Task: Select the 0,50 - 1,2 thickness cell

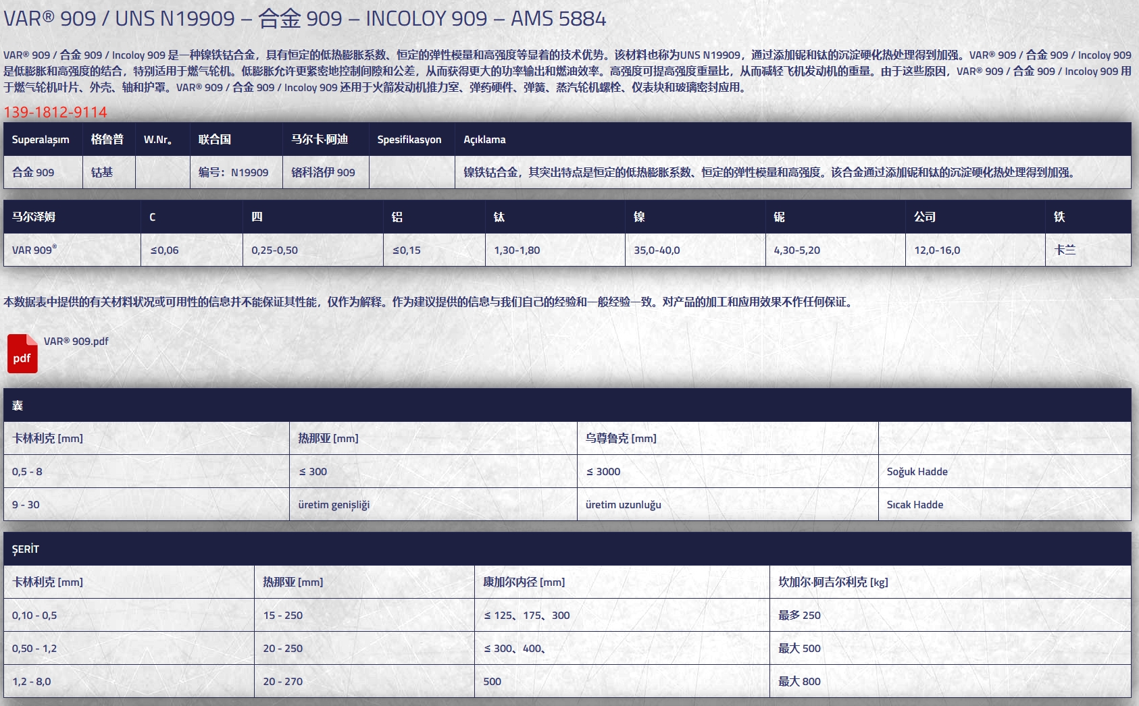Action: click(129, 648)
